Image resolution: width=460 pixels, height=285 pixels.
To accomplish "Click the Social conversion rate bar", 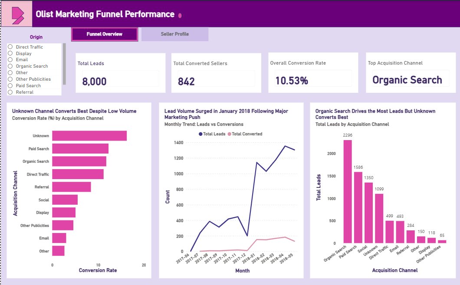I will (65, 200).
